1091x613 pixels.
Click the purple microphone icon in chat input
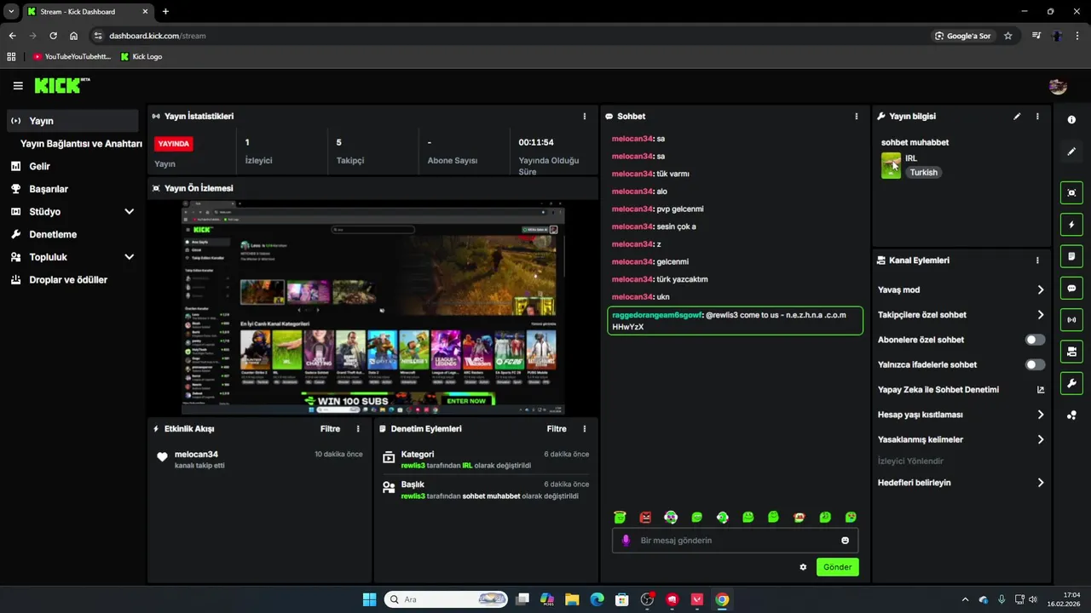click(626, 541)
